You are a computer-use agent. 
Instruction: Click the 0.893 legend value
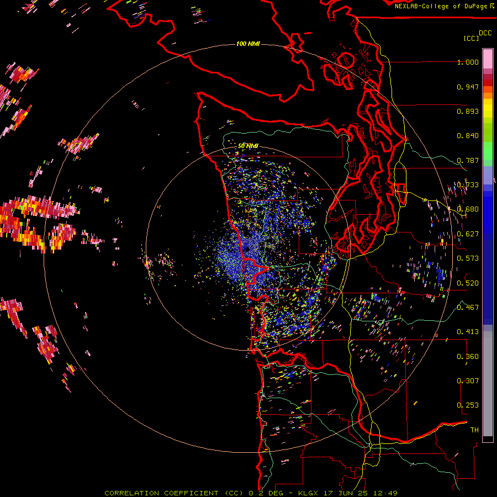[468, 111]
